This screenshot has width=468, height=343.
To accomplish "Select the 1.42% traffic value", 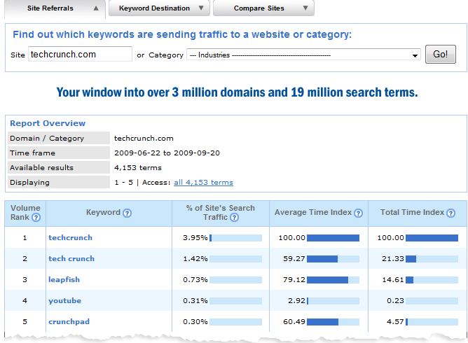I will (x=195, y=258).
